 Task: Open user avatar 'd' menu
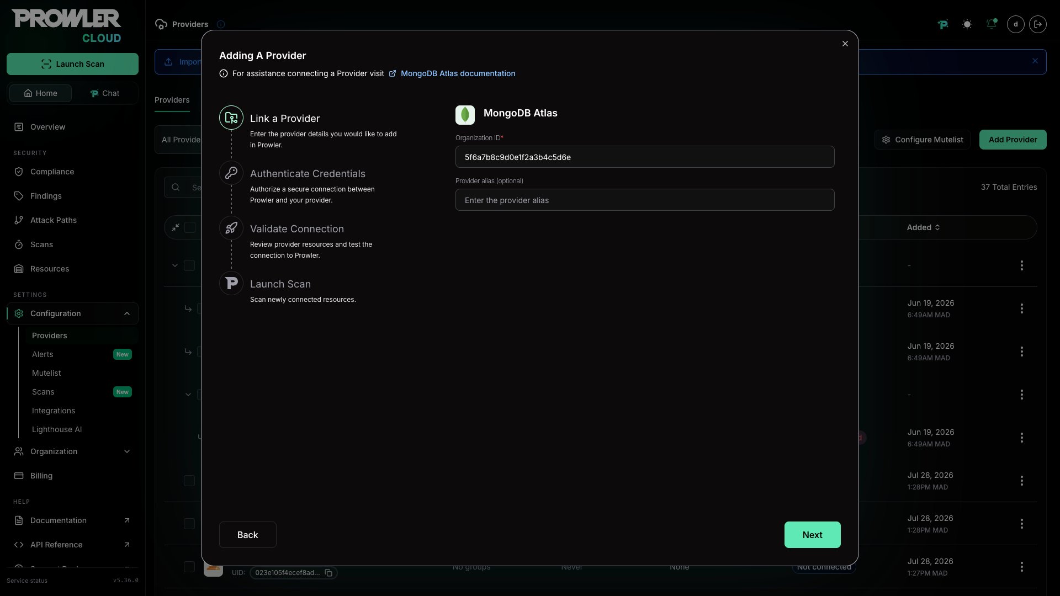[x=1016, y=24]
